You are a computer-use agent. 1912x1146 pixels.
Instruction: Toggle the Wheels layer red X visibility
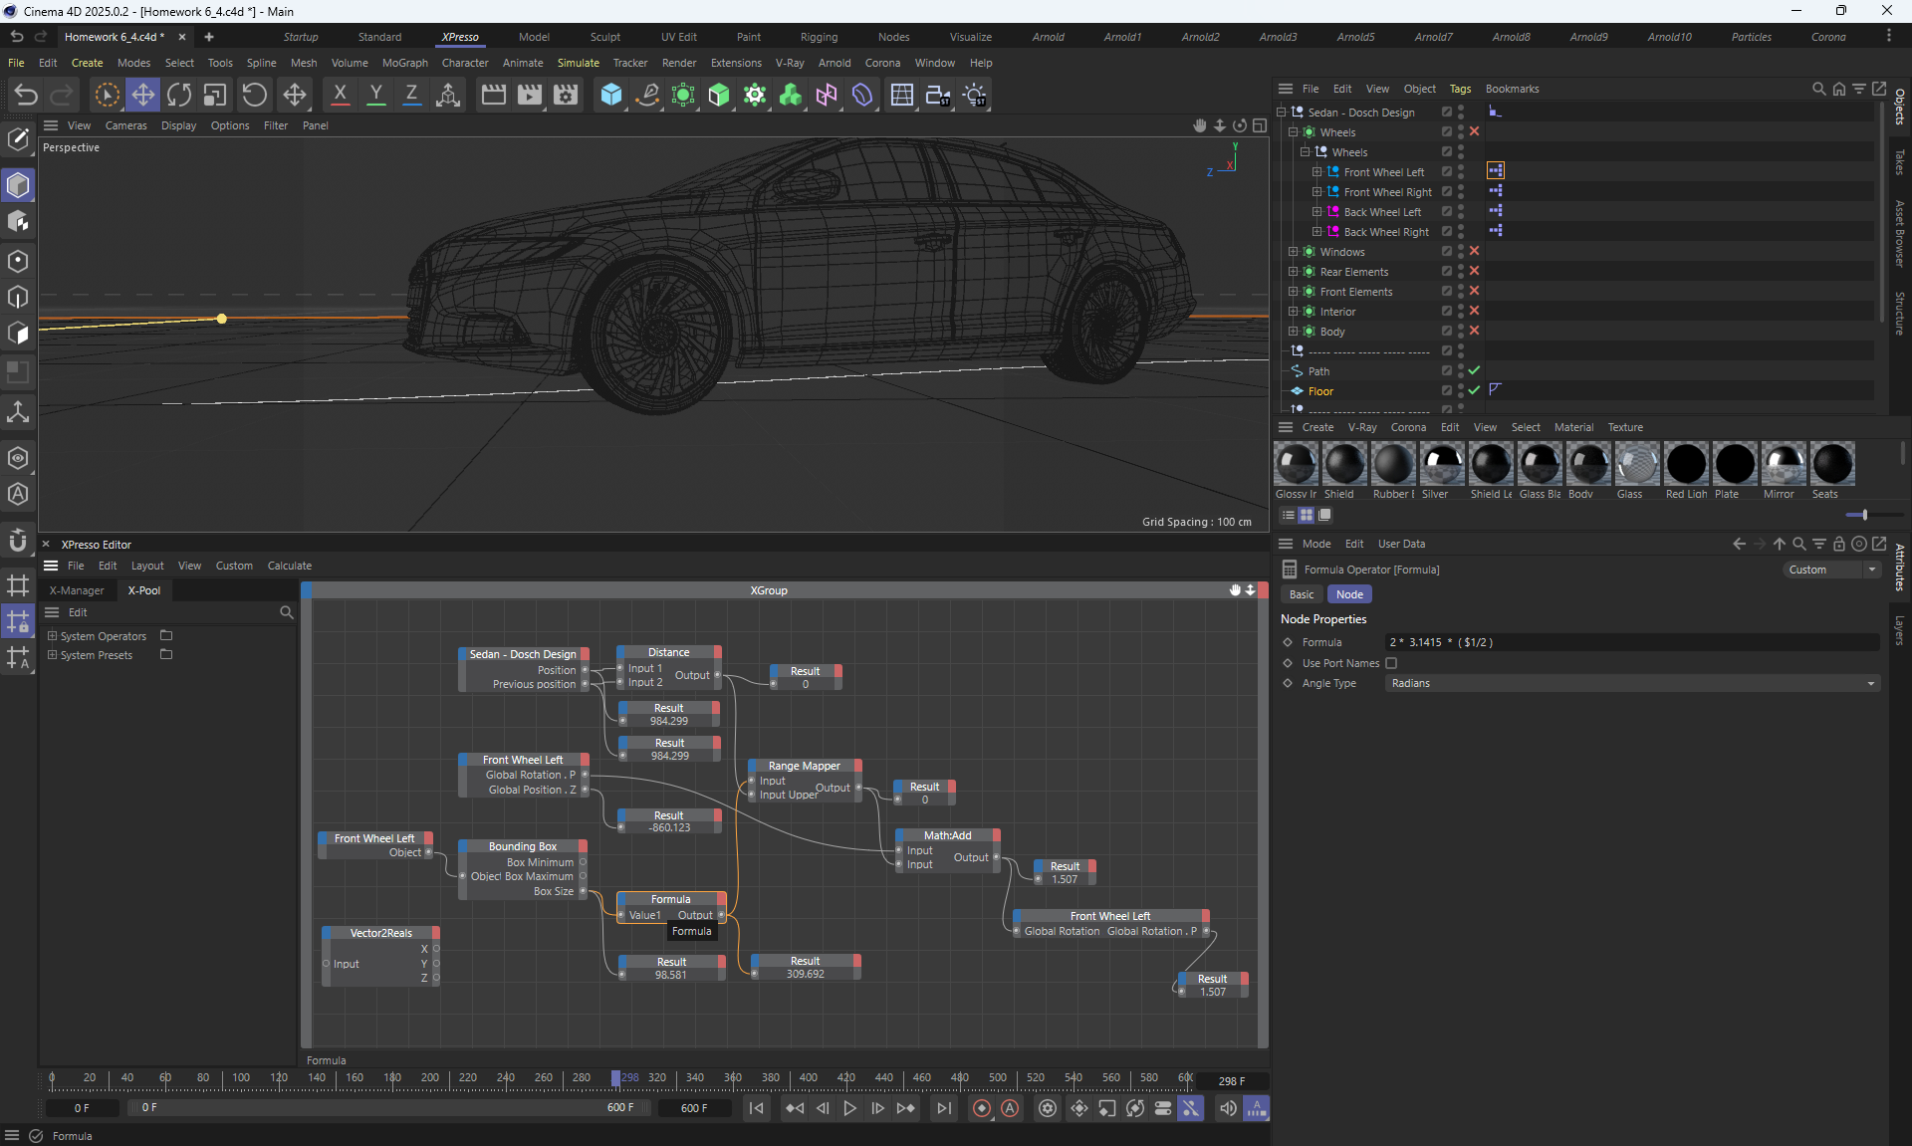tap(1474, 131)
